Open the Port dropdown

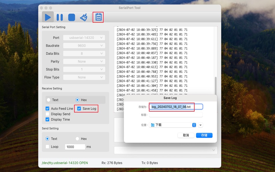tap(84, 37)
